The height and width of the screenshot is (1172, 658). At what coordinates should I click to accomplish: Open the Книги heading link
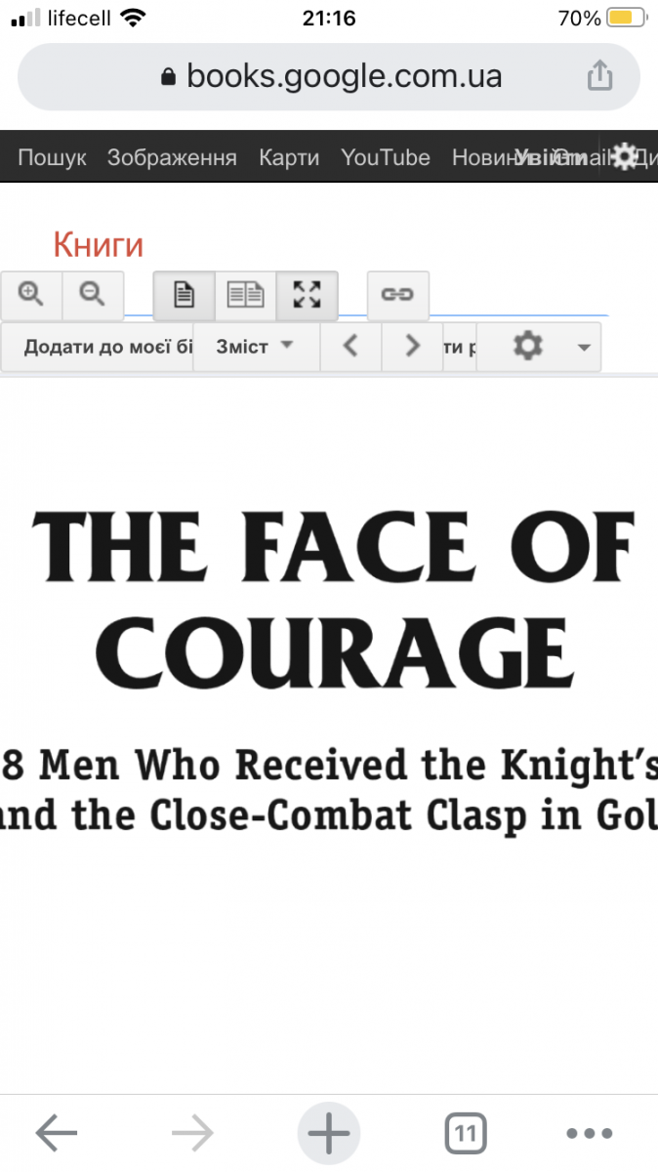(98, 245)
